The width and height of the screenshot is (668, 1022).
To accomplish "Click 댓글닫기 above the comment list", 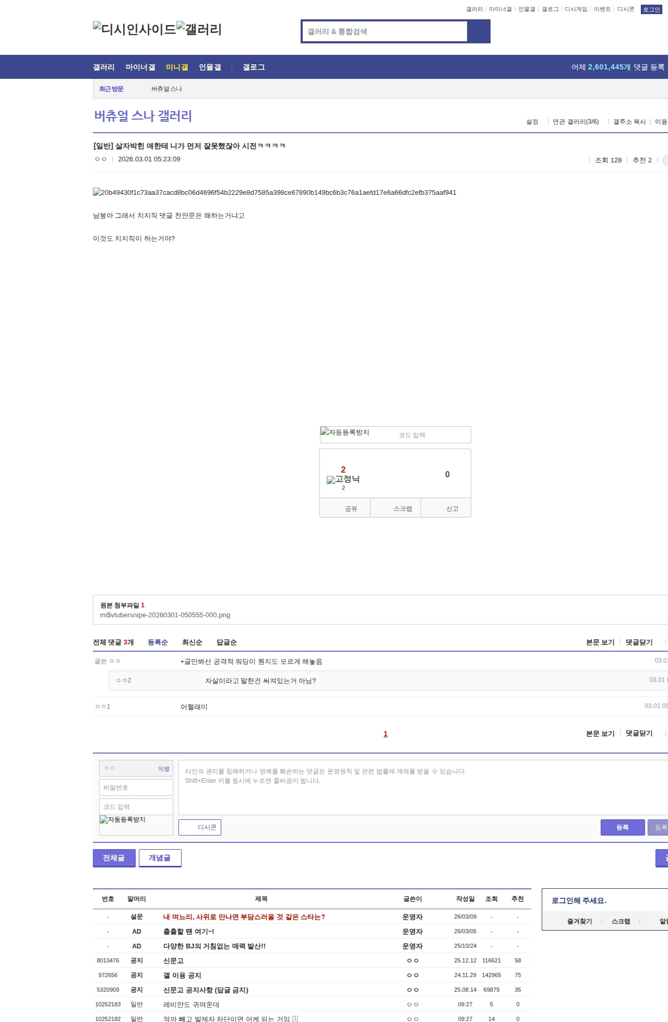I will coord(639,642).
